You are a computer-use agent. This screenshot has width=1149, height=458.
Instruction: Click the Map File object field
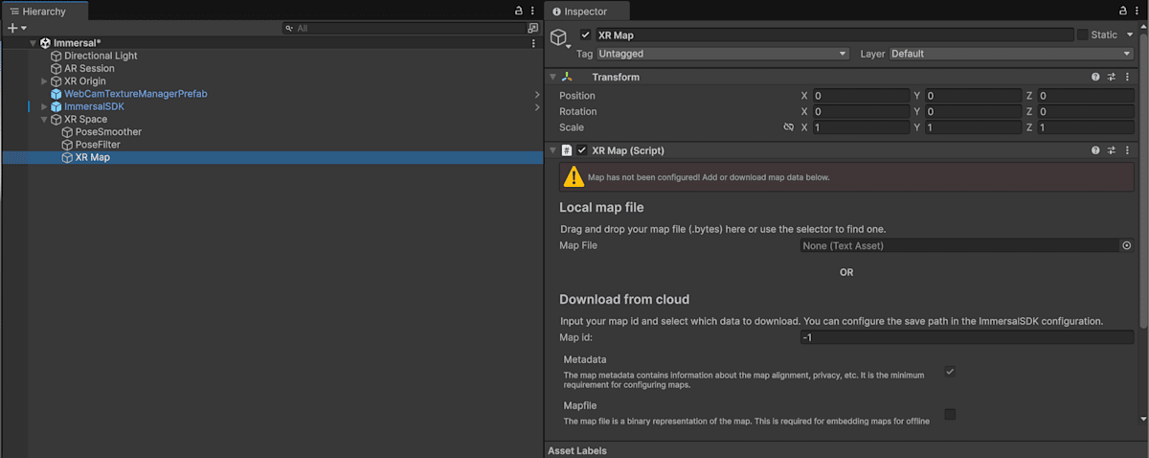coord(960,245)
